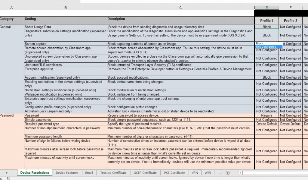
Task: Click "Require password to access device." description
Action: tap(180, 115)
